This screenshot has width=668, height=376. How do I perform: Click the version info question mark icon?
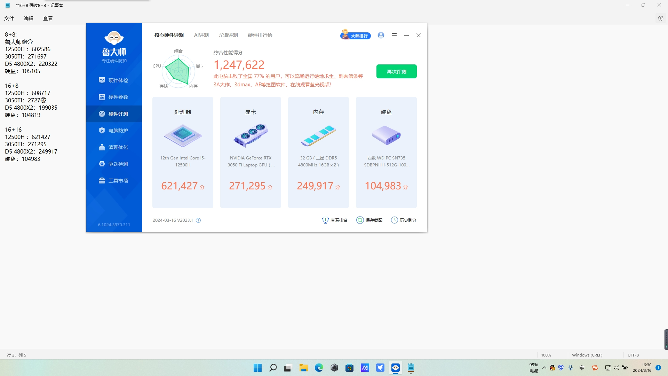(198, 220)
